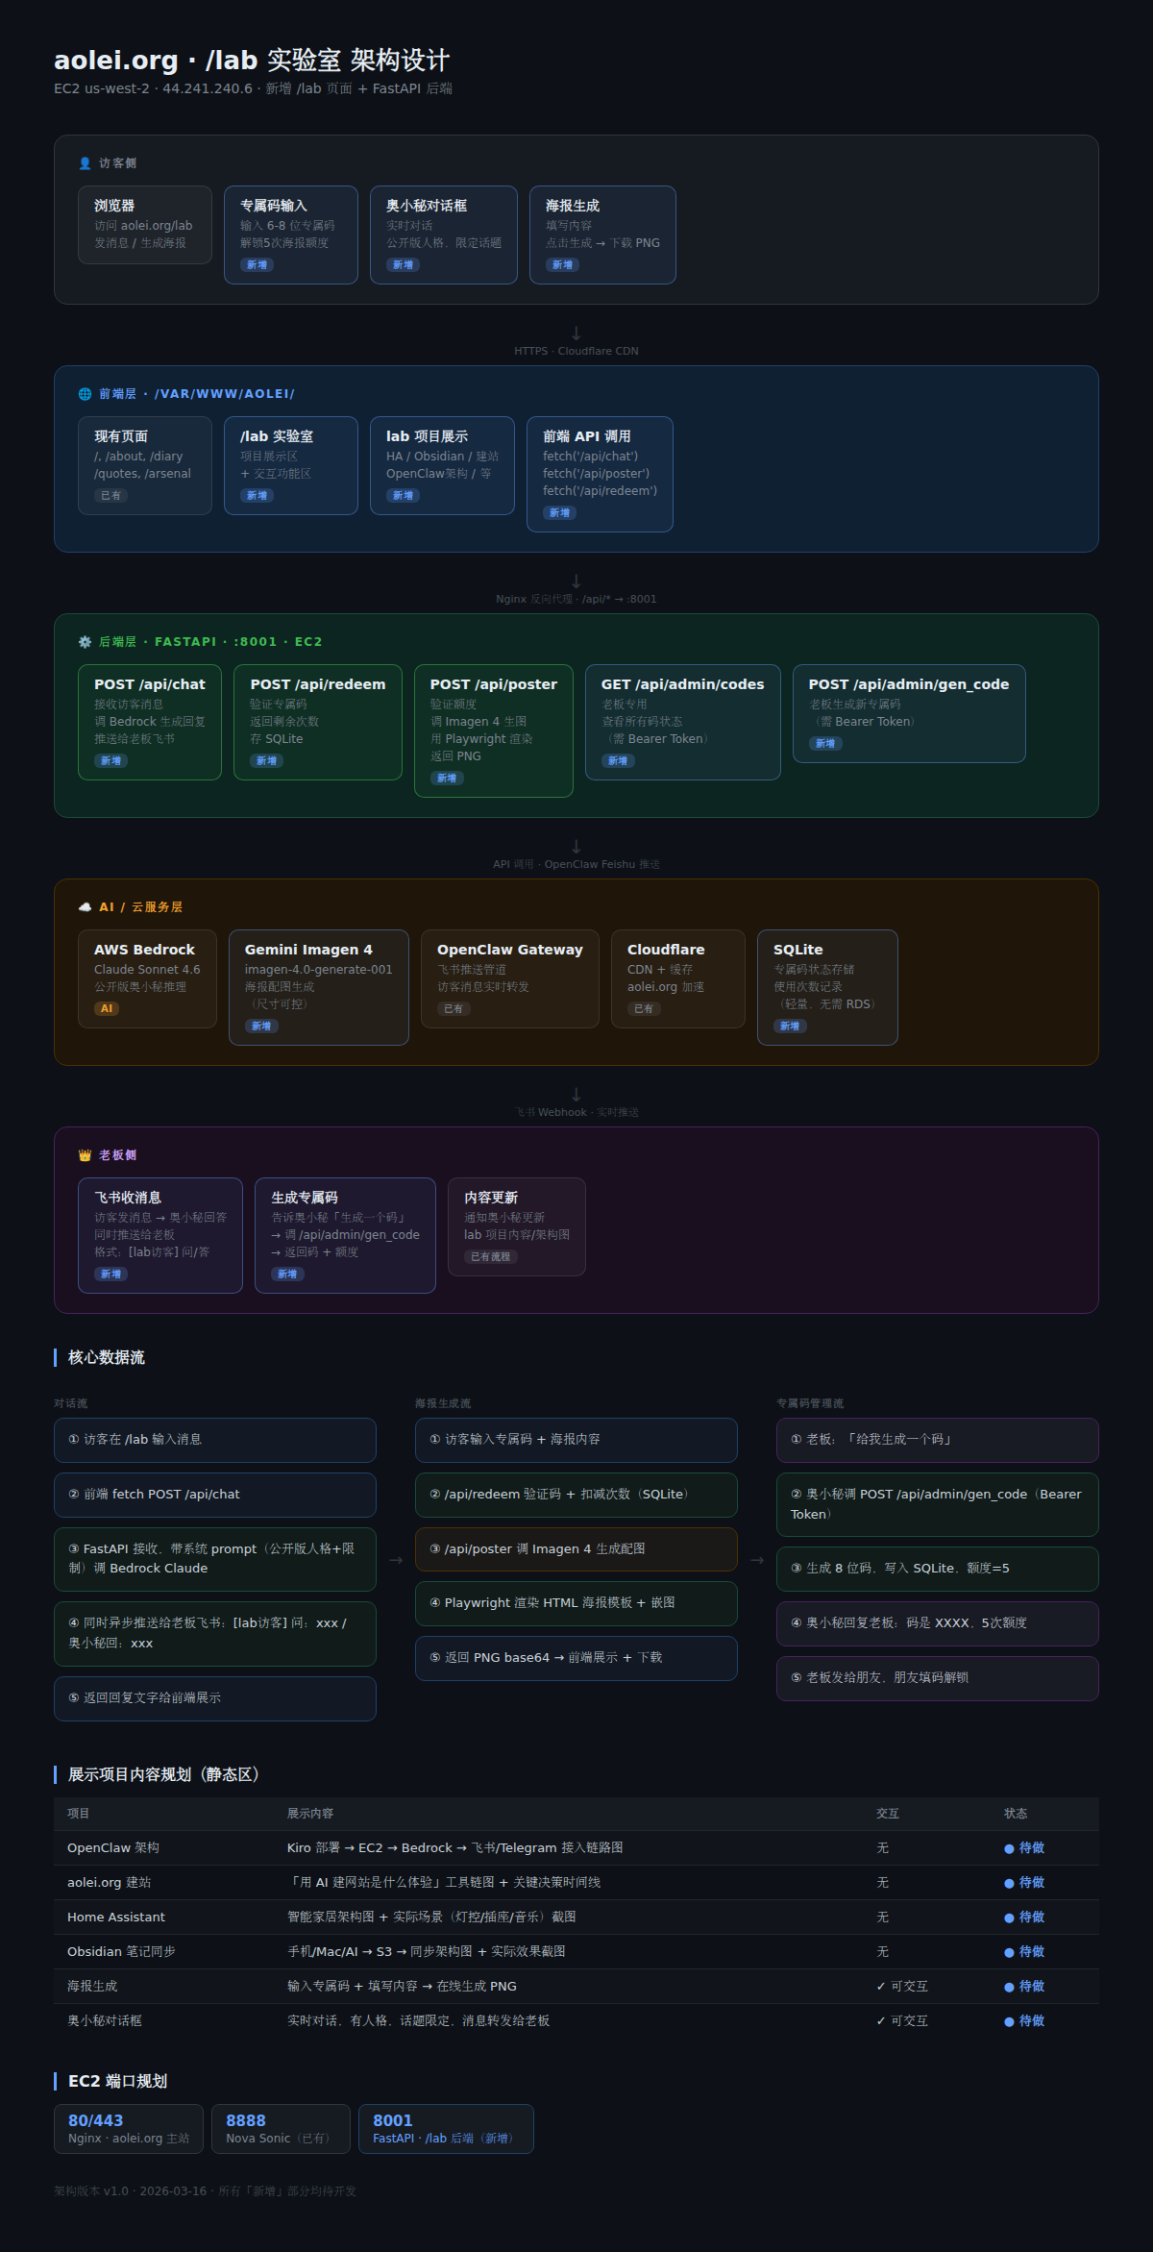Viewport: 1153px width, 2252px height.
Task: Select the POST /api/poster endpoint title
Action: coord(494,684)
